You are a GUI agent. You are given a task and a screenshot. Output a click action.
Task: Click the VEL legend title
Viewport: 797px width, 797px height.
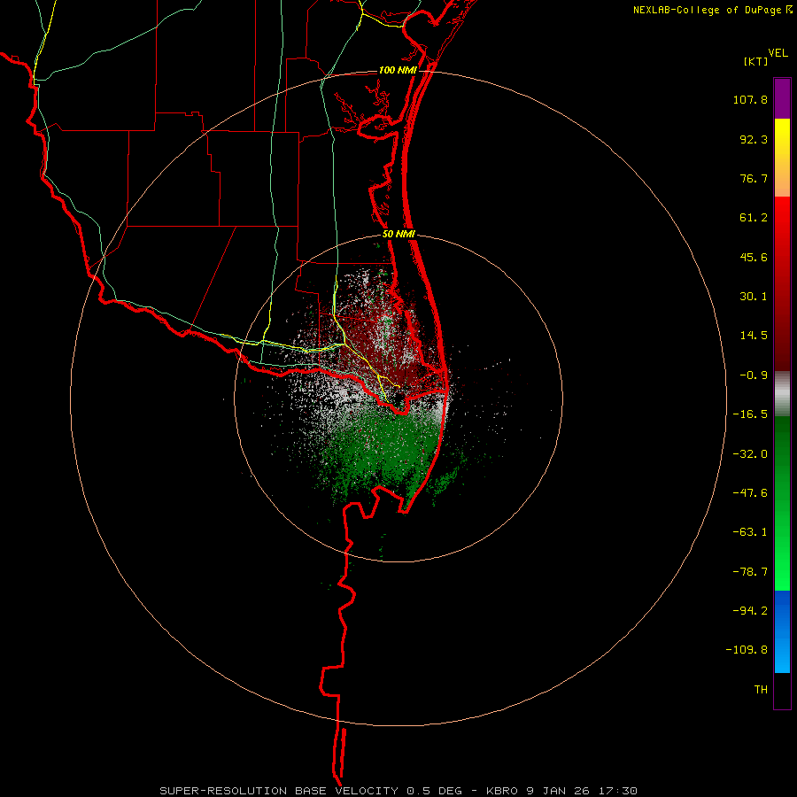[778, 53]
